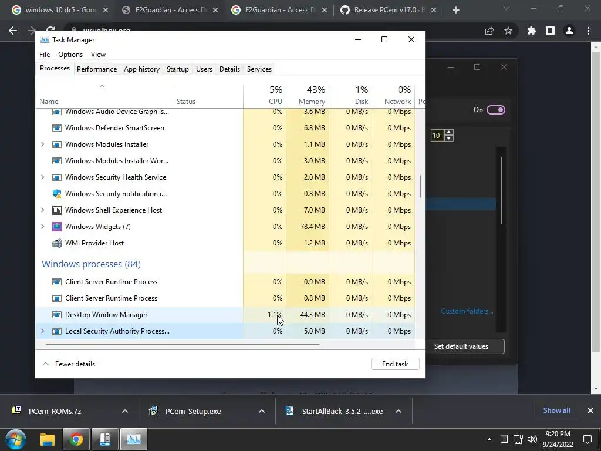Open StartAllBack download options arrow
This screenshot has height=451, width=601.
(x=399, y=411)
